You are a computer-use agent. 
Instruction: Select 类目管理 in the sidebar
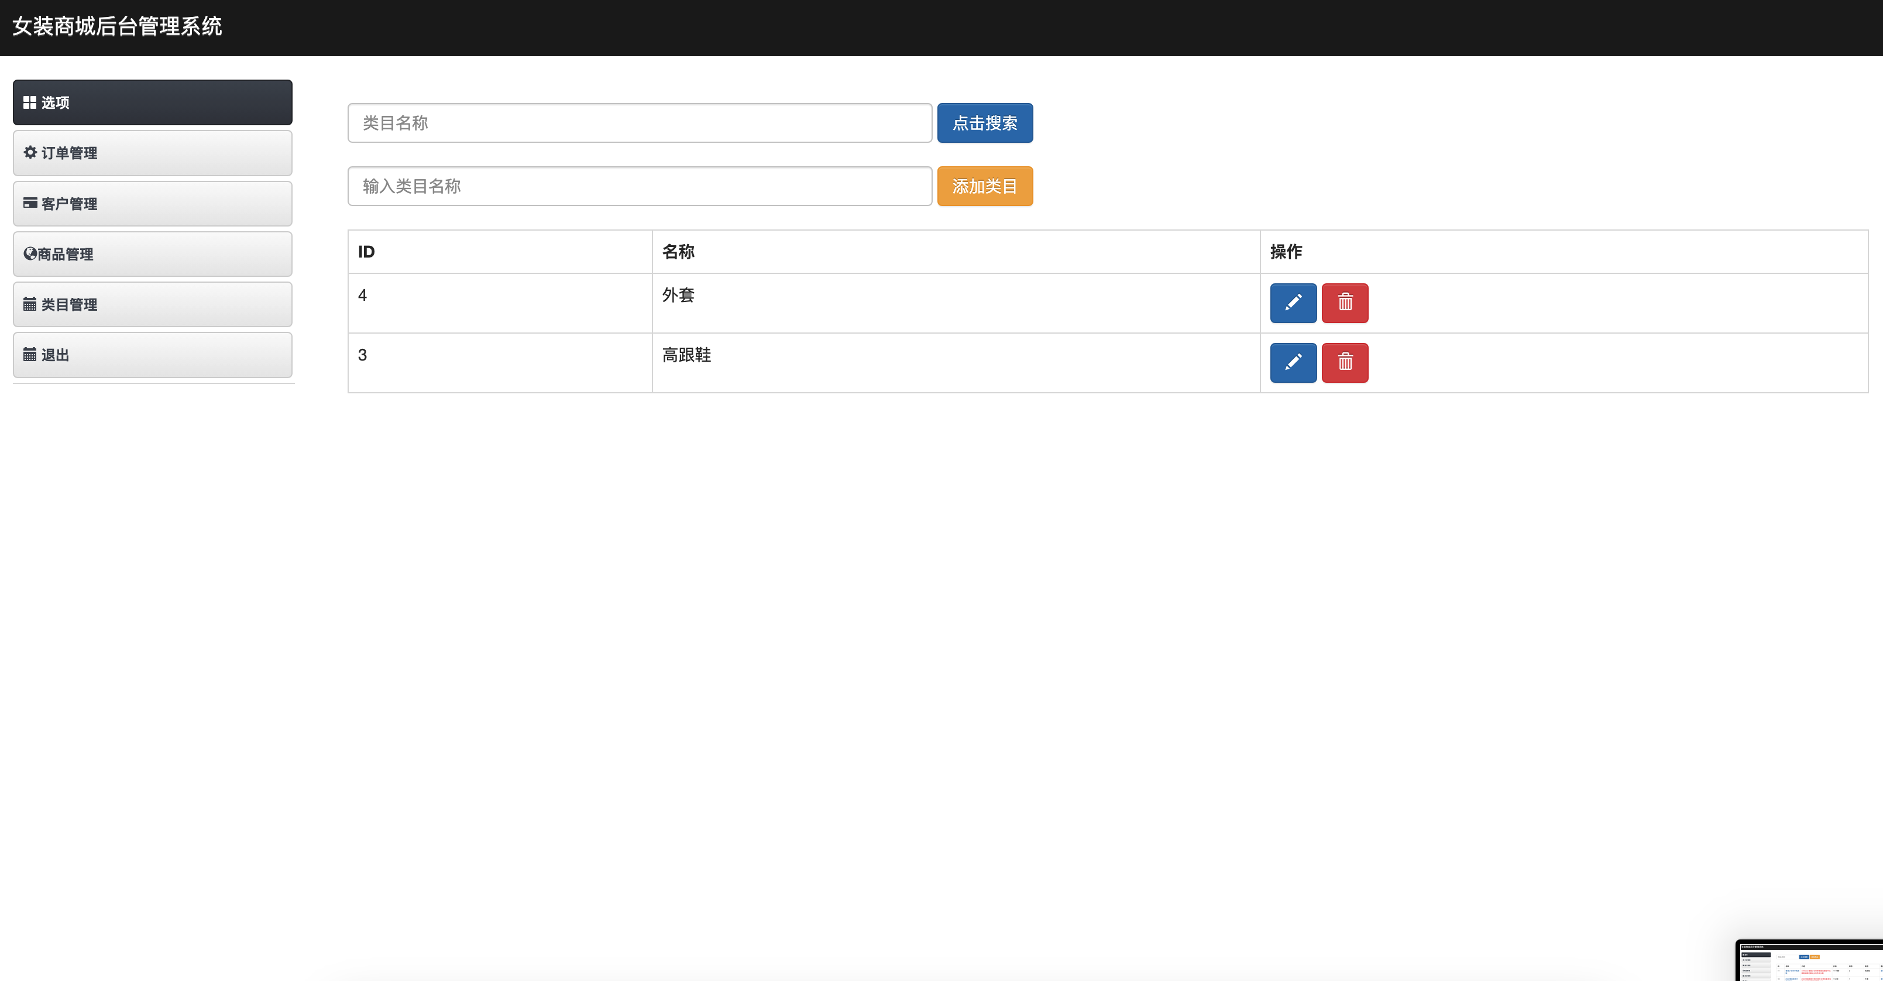click(x=152, y=305)
